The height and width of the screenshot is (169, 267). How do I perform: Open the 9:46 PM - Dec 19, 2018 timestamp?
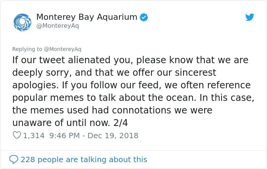click(94, 136)
